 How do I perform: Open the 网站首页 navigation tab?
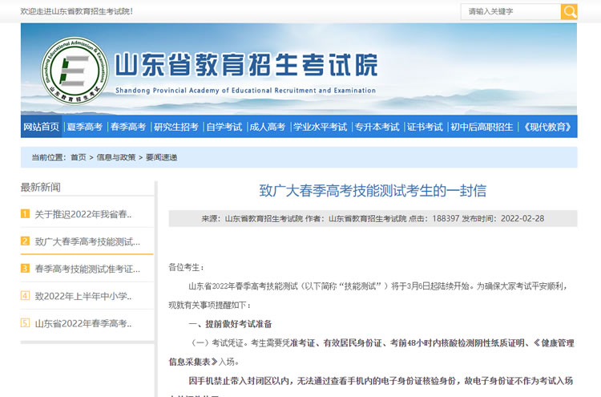pyautogui.click(x=42, y=127)
